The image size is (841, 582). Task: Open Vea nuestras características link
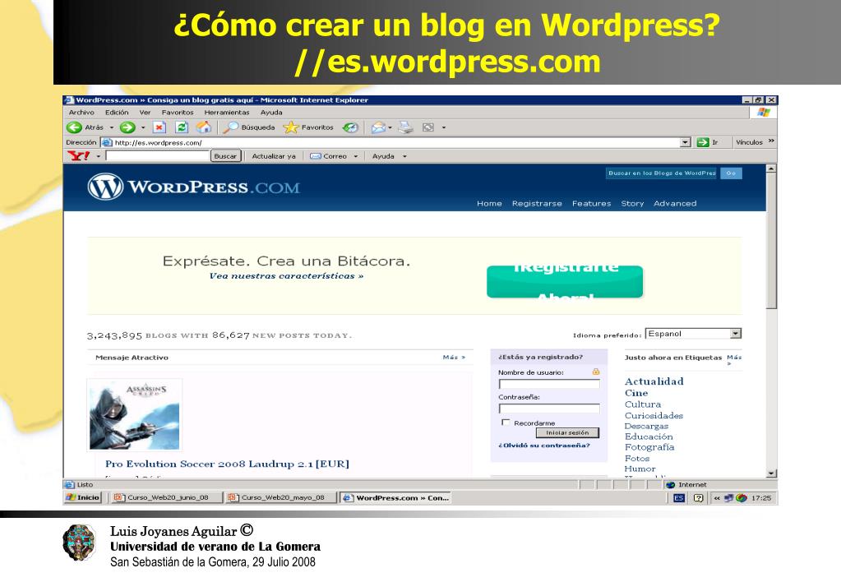tap(286, 275)
